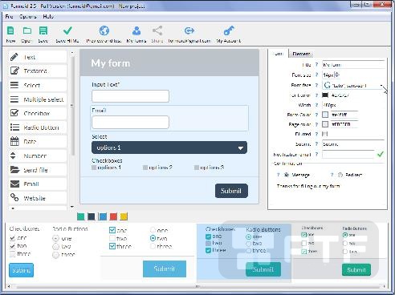This screenshot has height=295, width=395.
Task: Click the Notification email input field
Action: tap(348, 154)
